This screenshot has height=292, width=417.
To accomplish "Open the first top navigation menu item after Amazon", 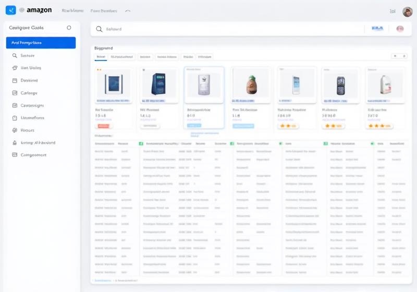I will click(72, 10).
